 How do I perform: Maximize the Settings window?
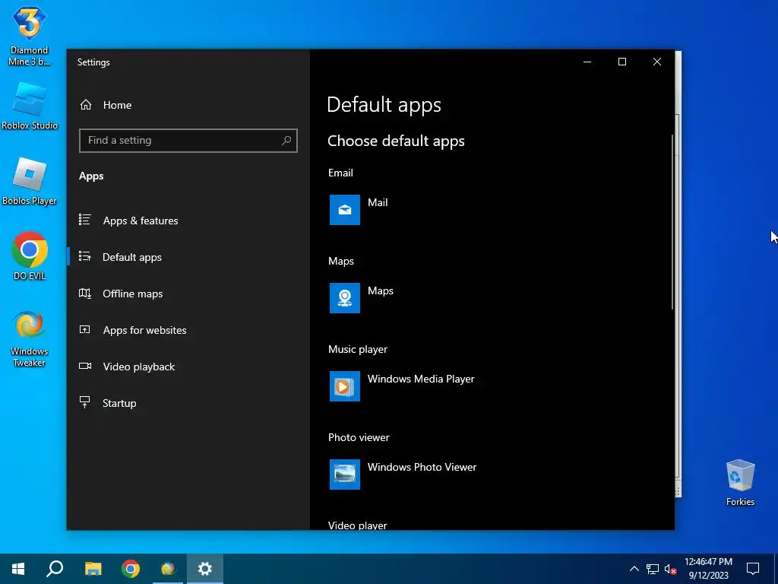pyautogui.click(x=622, y=62)
